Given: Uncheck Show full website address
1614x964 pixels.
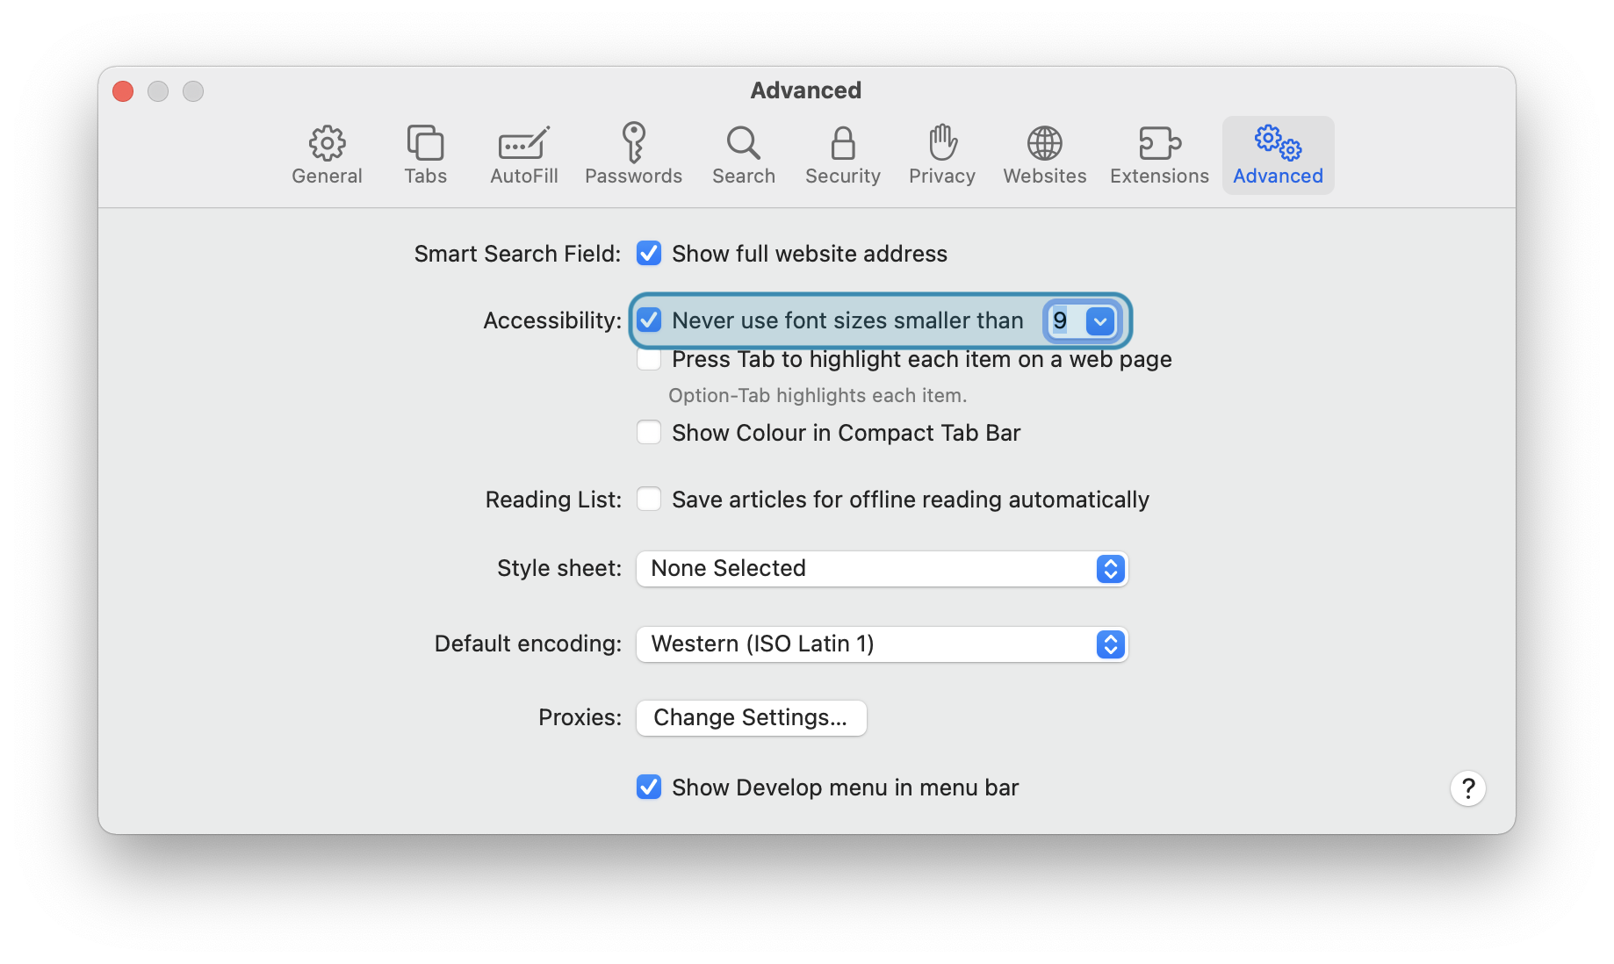Looking at the screenshot, I should pyautogui.click(x=648, y=253).
